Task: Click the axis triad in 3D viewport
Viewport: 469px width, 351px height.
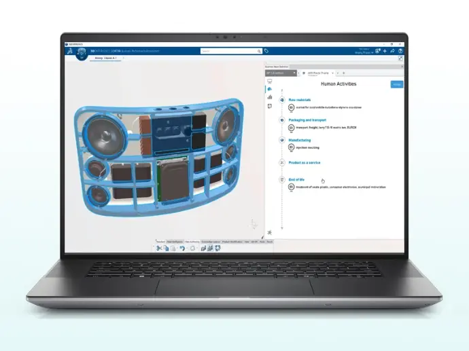Action: point(254,224)
